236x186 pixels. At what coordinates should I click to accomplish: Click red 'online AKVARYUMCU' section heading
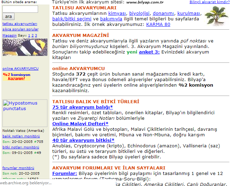tap(79, 69)
